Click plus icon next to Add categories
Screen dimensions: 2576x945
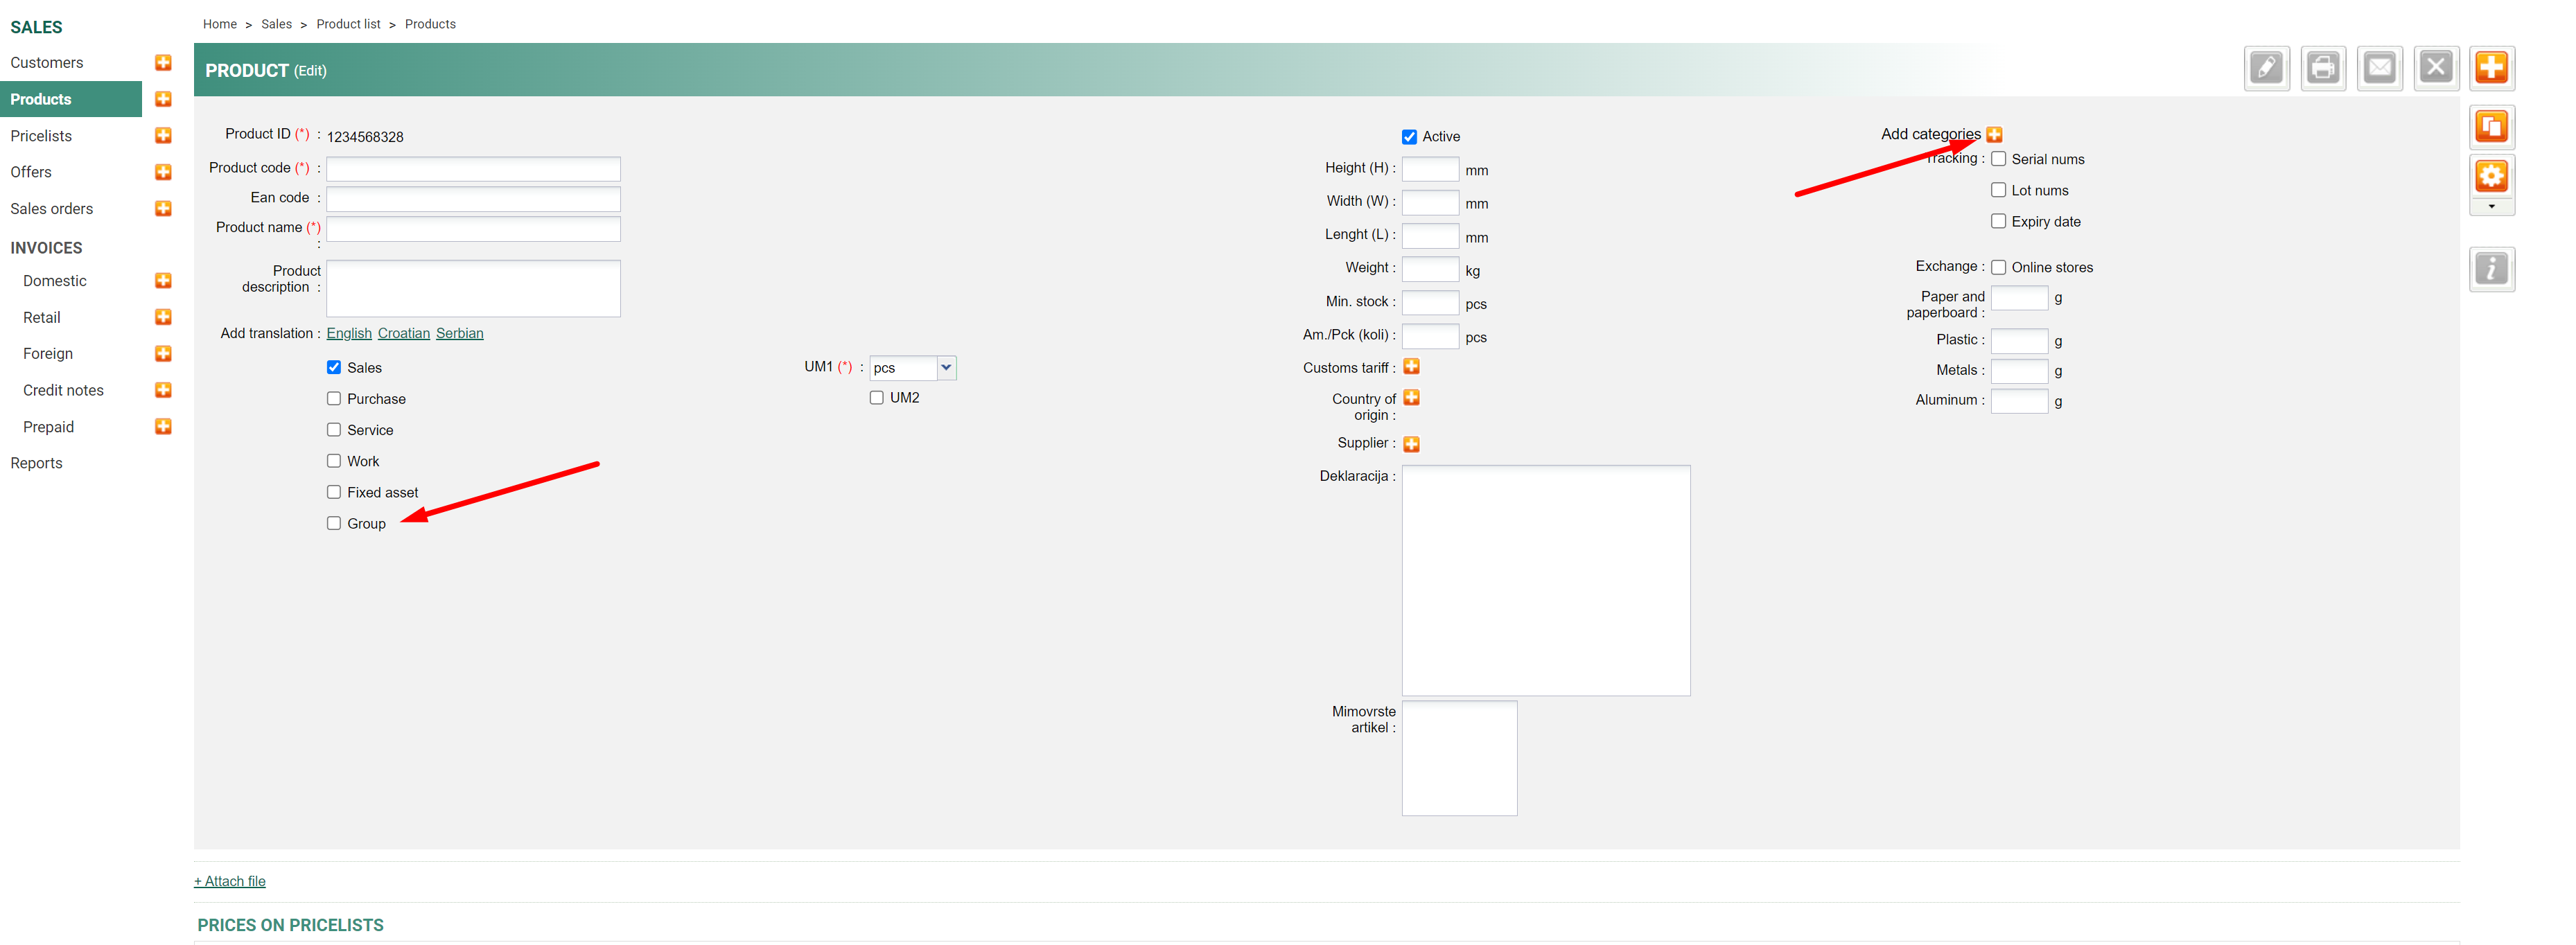tap(1994, 135)
